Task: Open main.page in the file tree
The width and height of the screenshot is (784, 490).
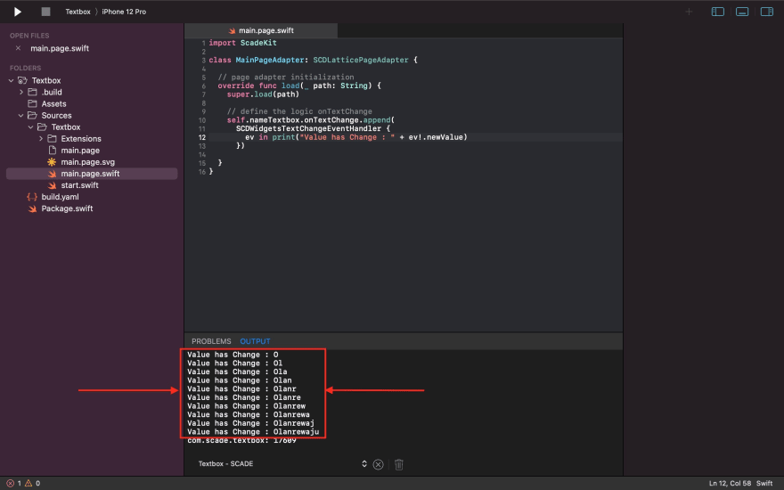Action: pyautogui.click(x=80, y=150)
